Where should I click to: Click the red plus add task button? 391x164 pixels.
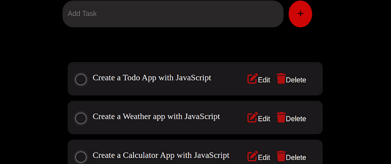coord(300,14)
